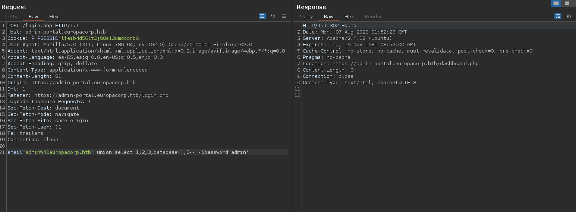Image resolution: width=576 pixels, height=212 pixels.
Task: Click the Server: Apache header line
Action: pos(347,38)
